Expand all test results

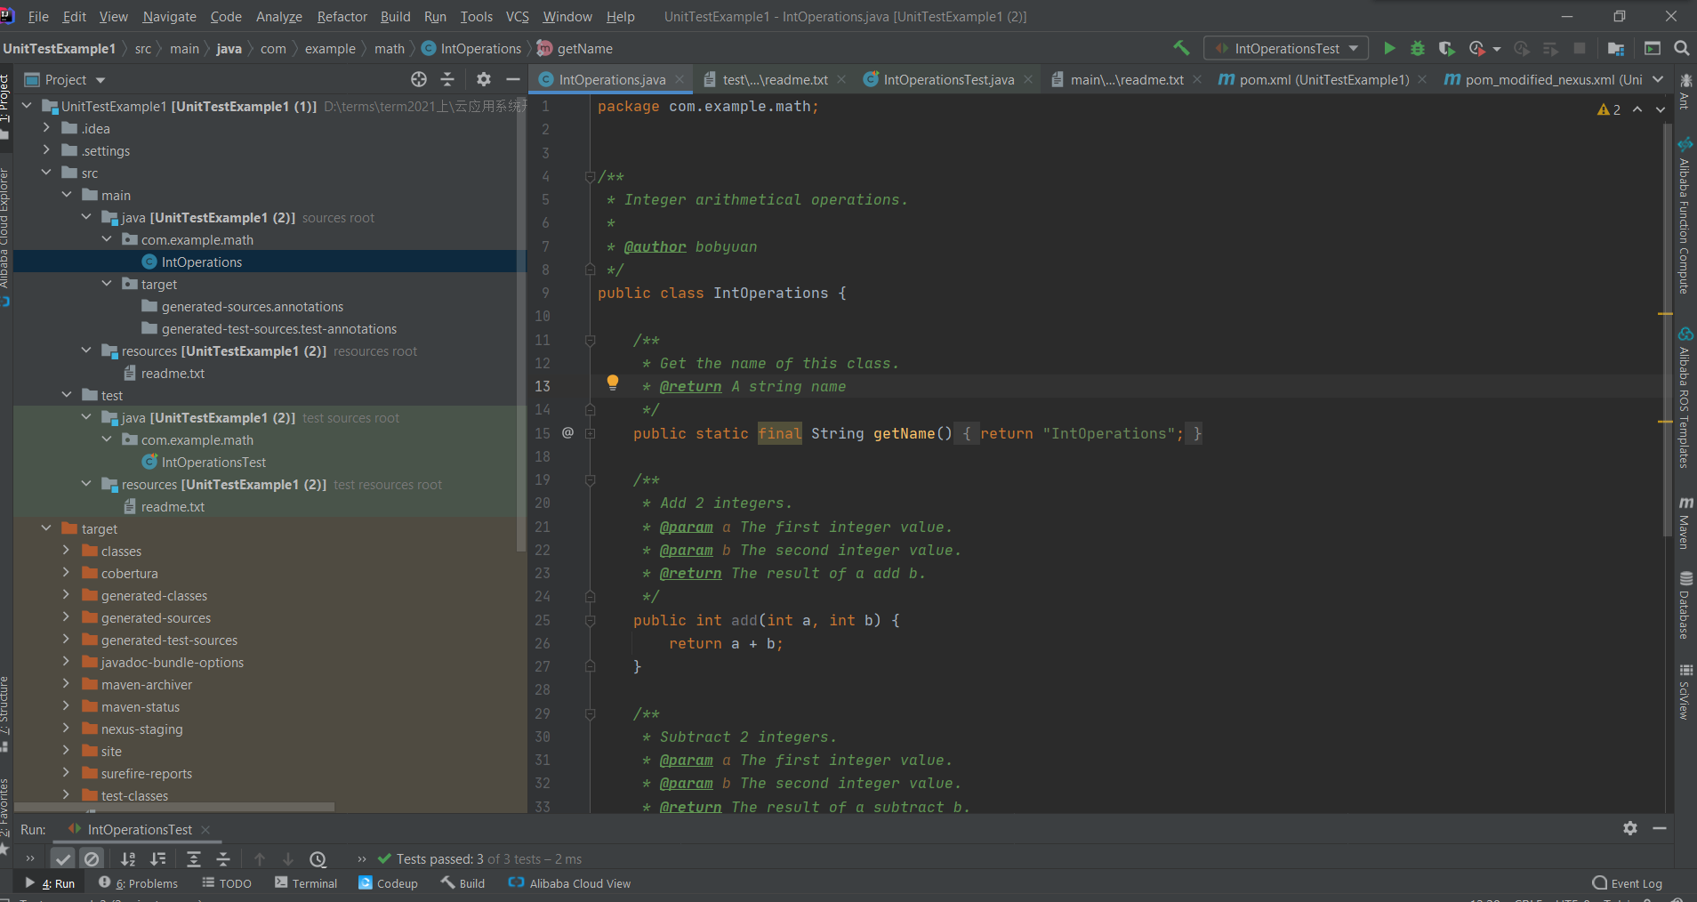(193, 858)
